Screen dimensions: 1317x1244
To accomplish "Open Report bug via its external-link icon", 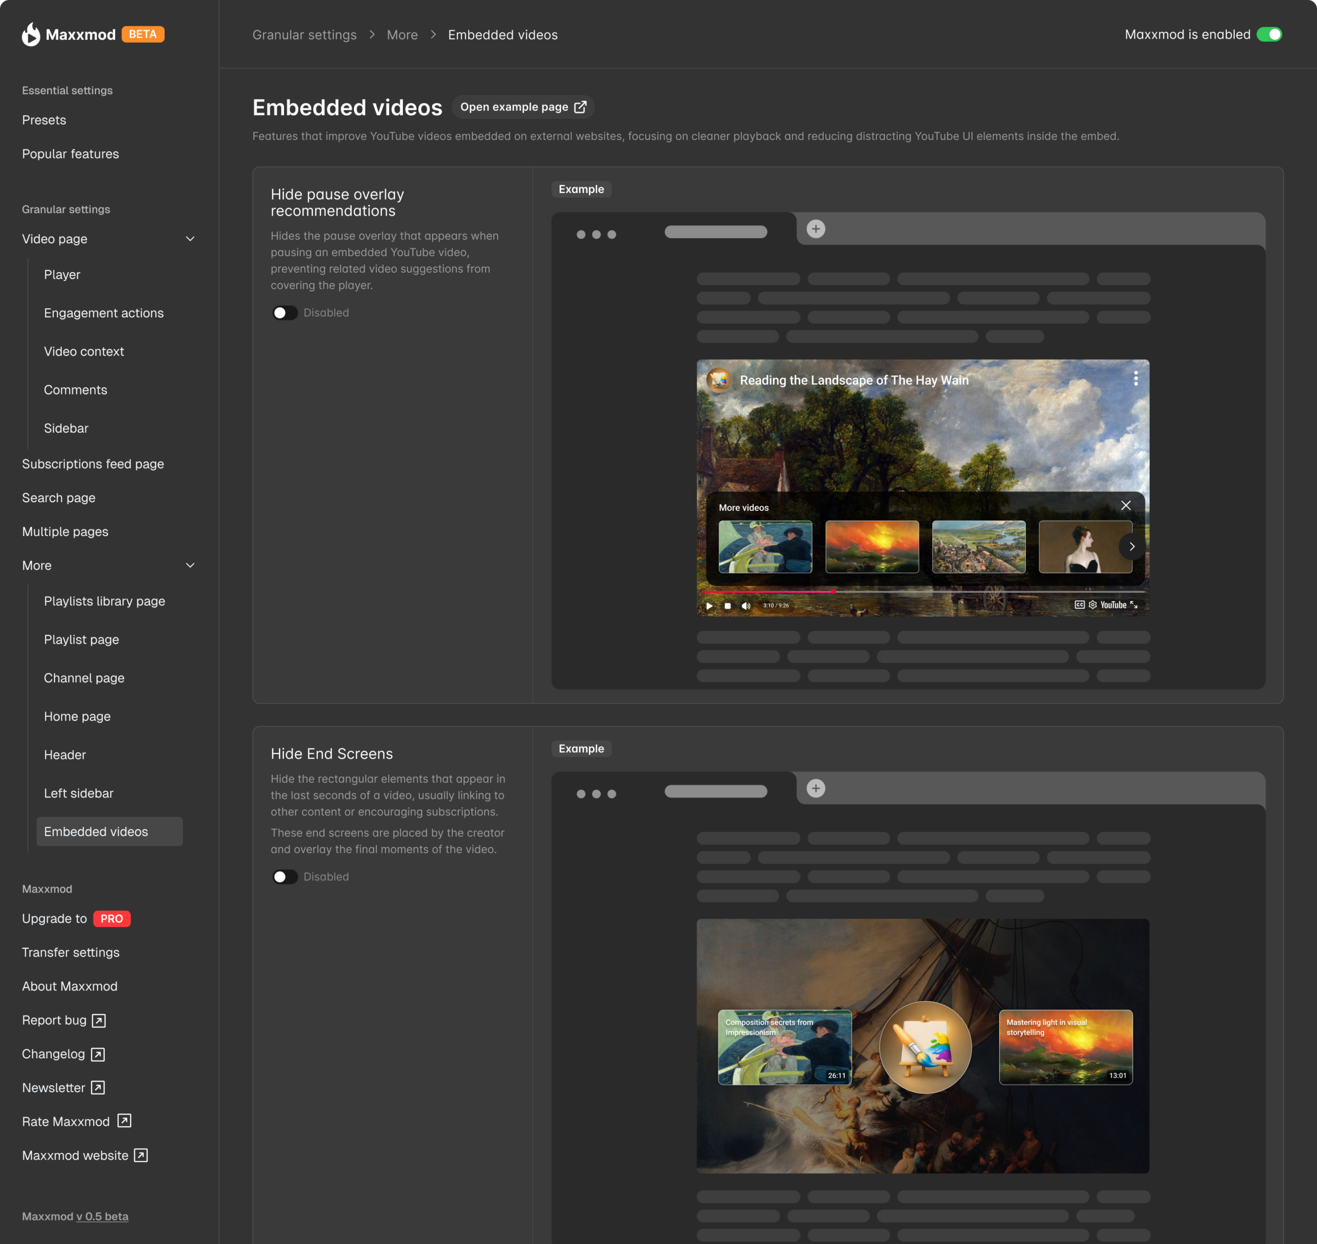I will pyautogui.click(x=98, y=1020).
